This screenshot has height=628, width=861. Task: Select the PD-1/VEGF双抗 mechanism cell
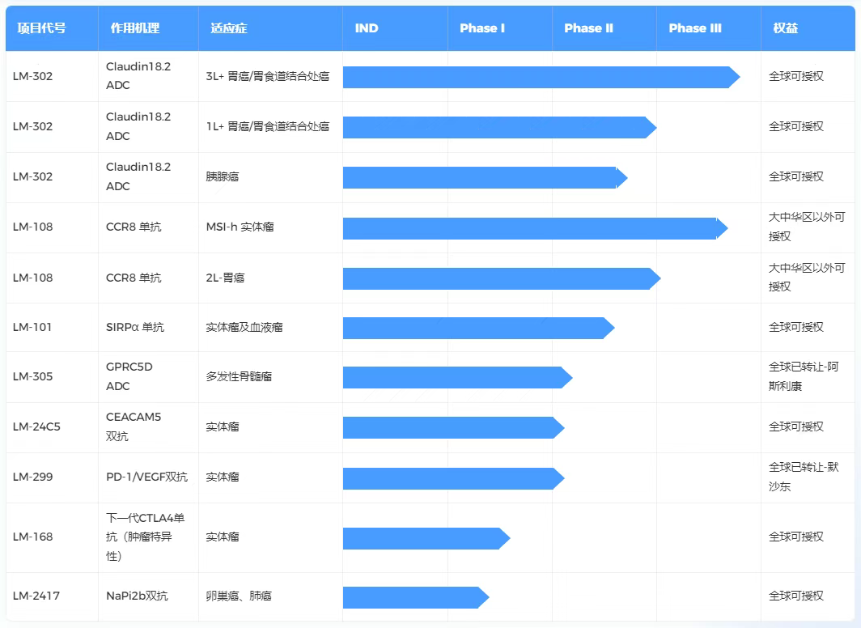(146, 477)
